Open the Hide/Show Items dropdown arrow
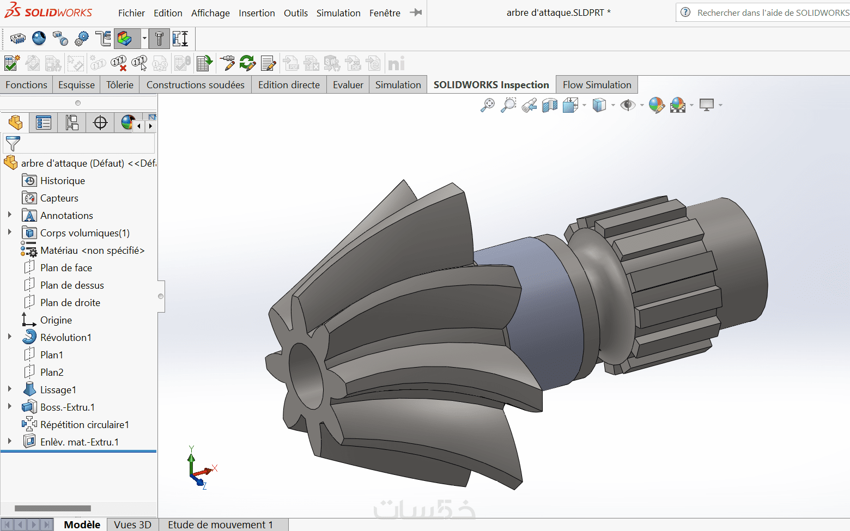 coord(642,105)
